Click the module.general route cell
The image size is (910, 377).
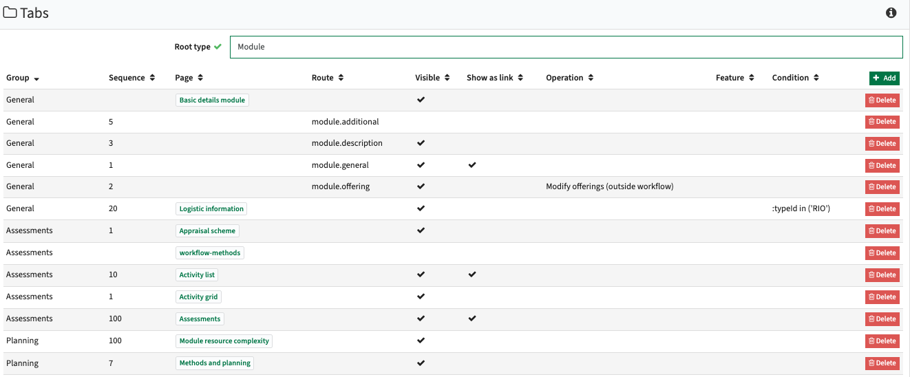(340, 165)
